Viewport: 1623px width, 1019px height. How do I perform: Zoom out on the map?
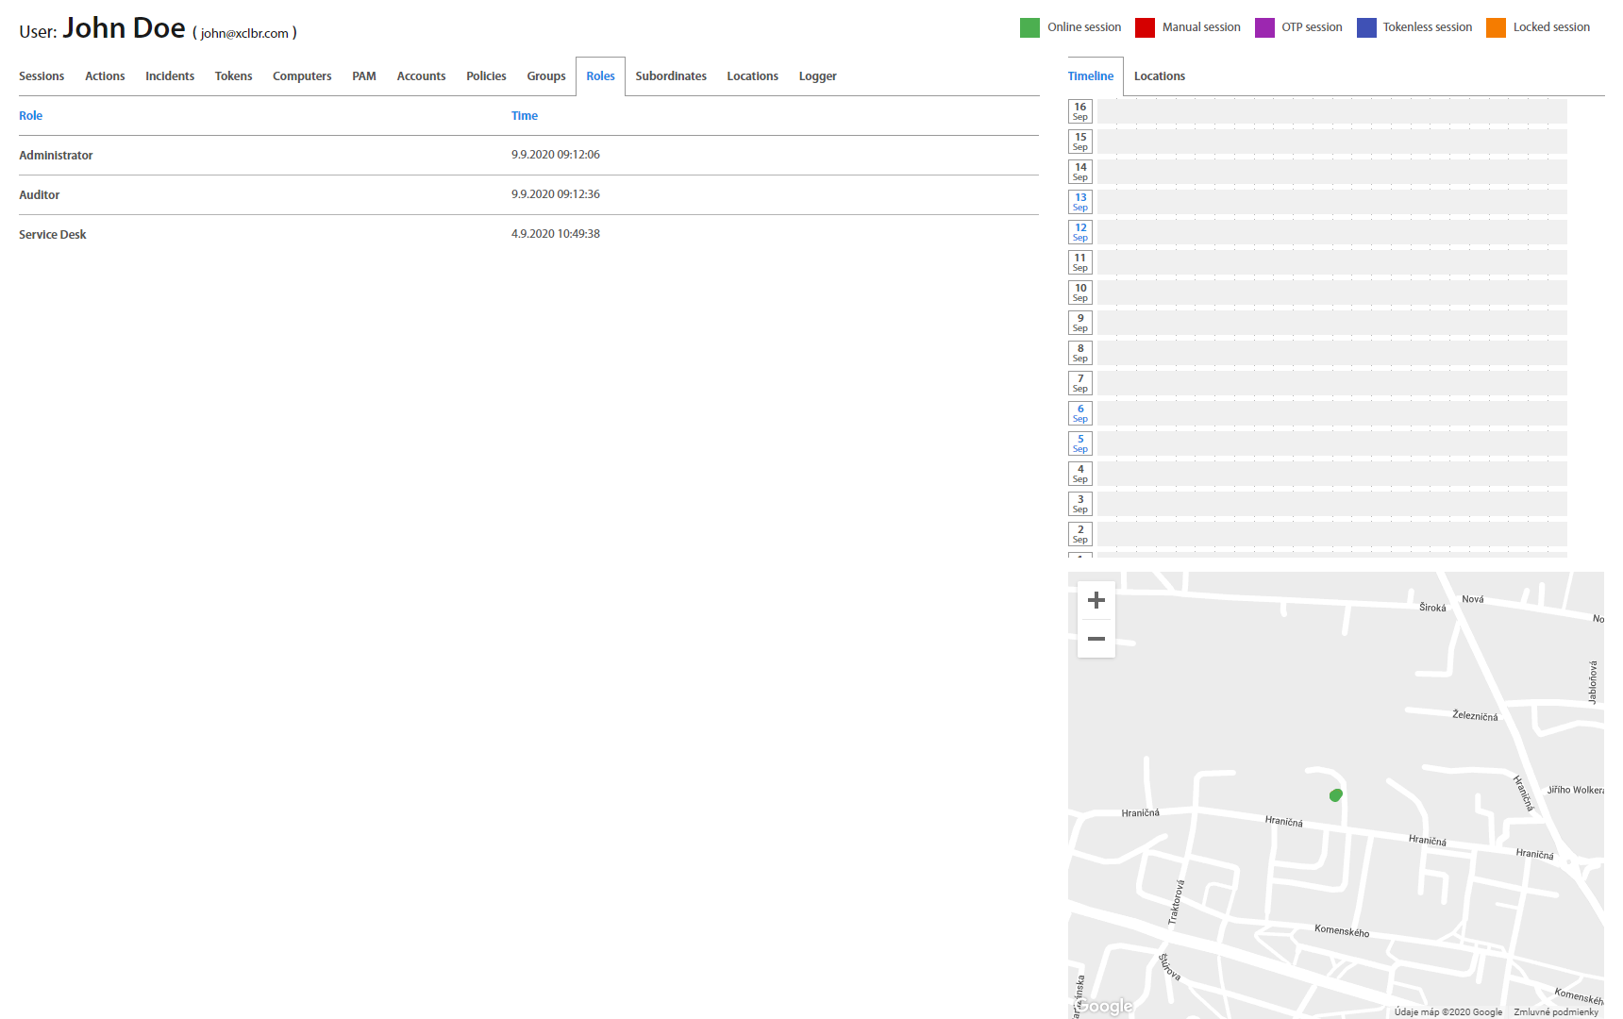click(1096, 639)
